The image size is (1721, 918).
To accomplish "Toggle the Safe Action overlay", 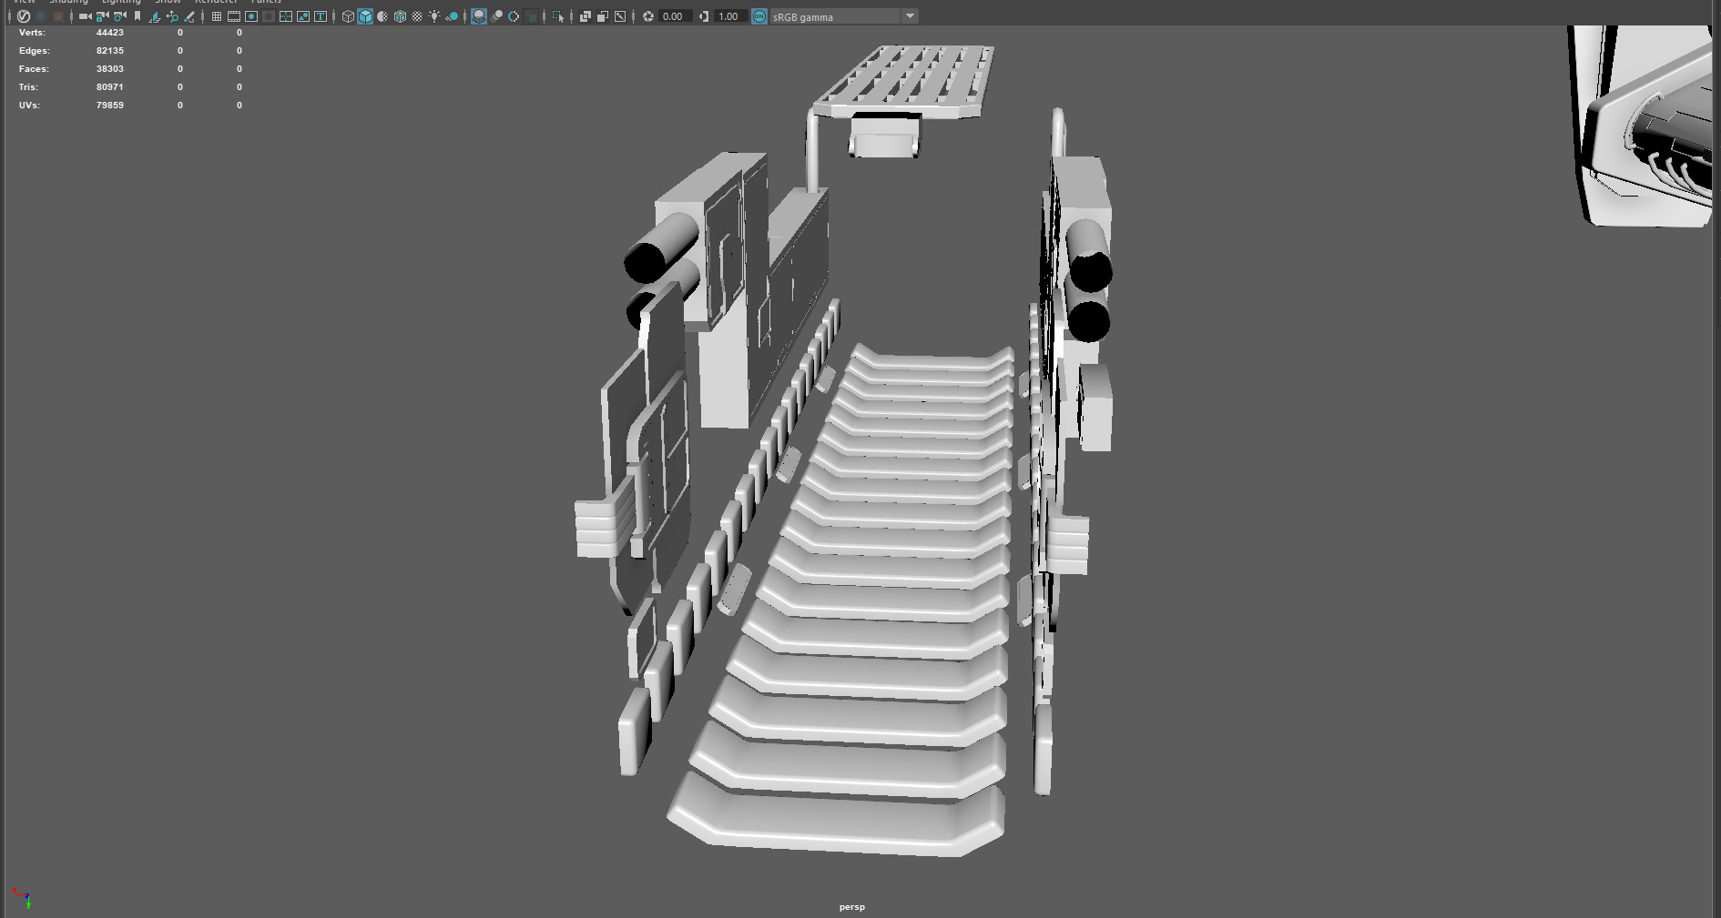I will click(x=303, y=16).
